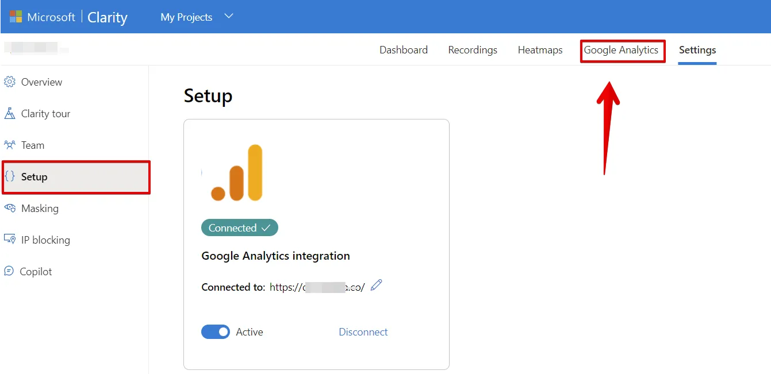Viewport: 771px width, 374px height.
Task: Click the Masking eye icon
Action: pos(10,209)
